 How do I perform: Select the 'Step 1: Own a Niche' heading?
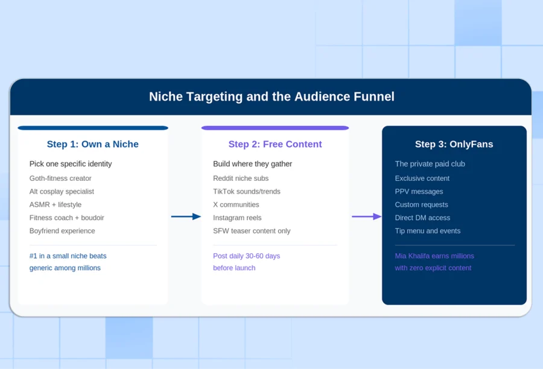92,144
